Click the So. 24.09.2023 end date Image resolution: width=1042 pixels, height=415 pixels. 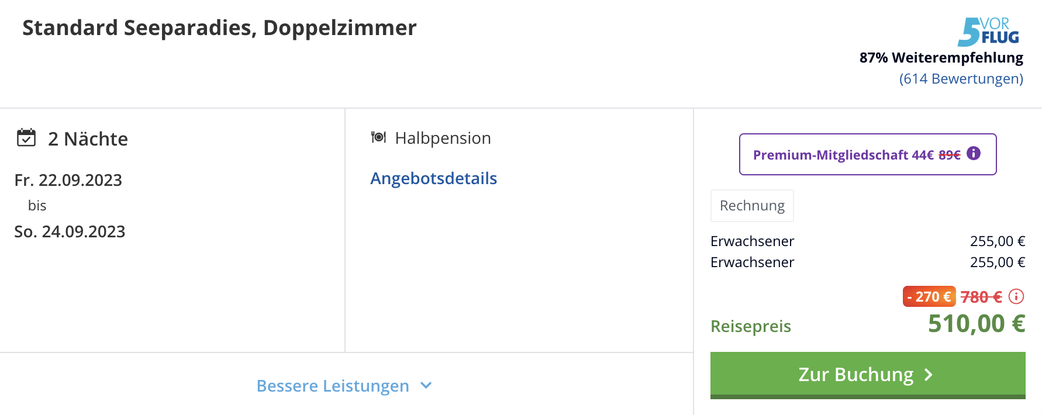pyautogui.click(x=70, y=231)
